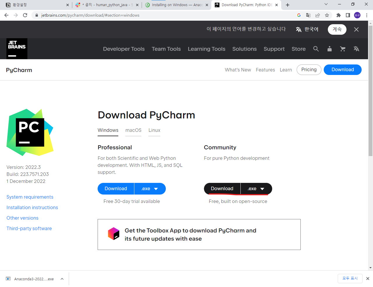Screen dimensions: 373x287
Task: Dismiss the language change banner
Action: pos(356,29)
